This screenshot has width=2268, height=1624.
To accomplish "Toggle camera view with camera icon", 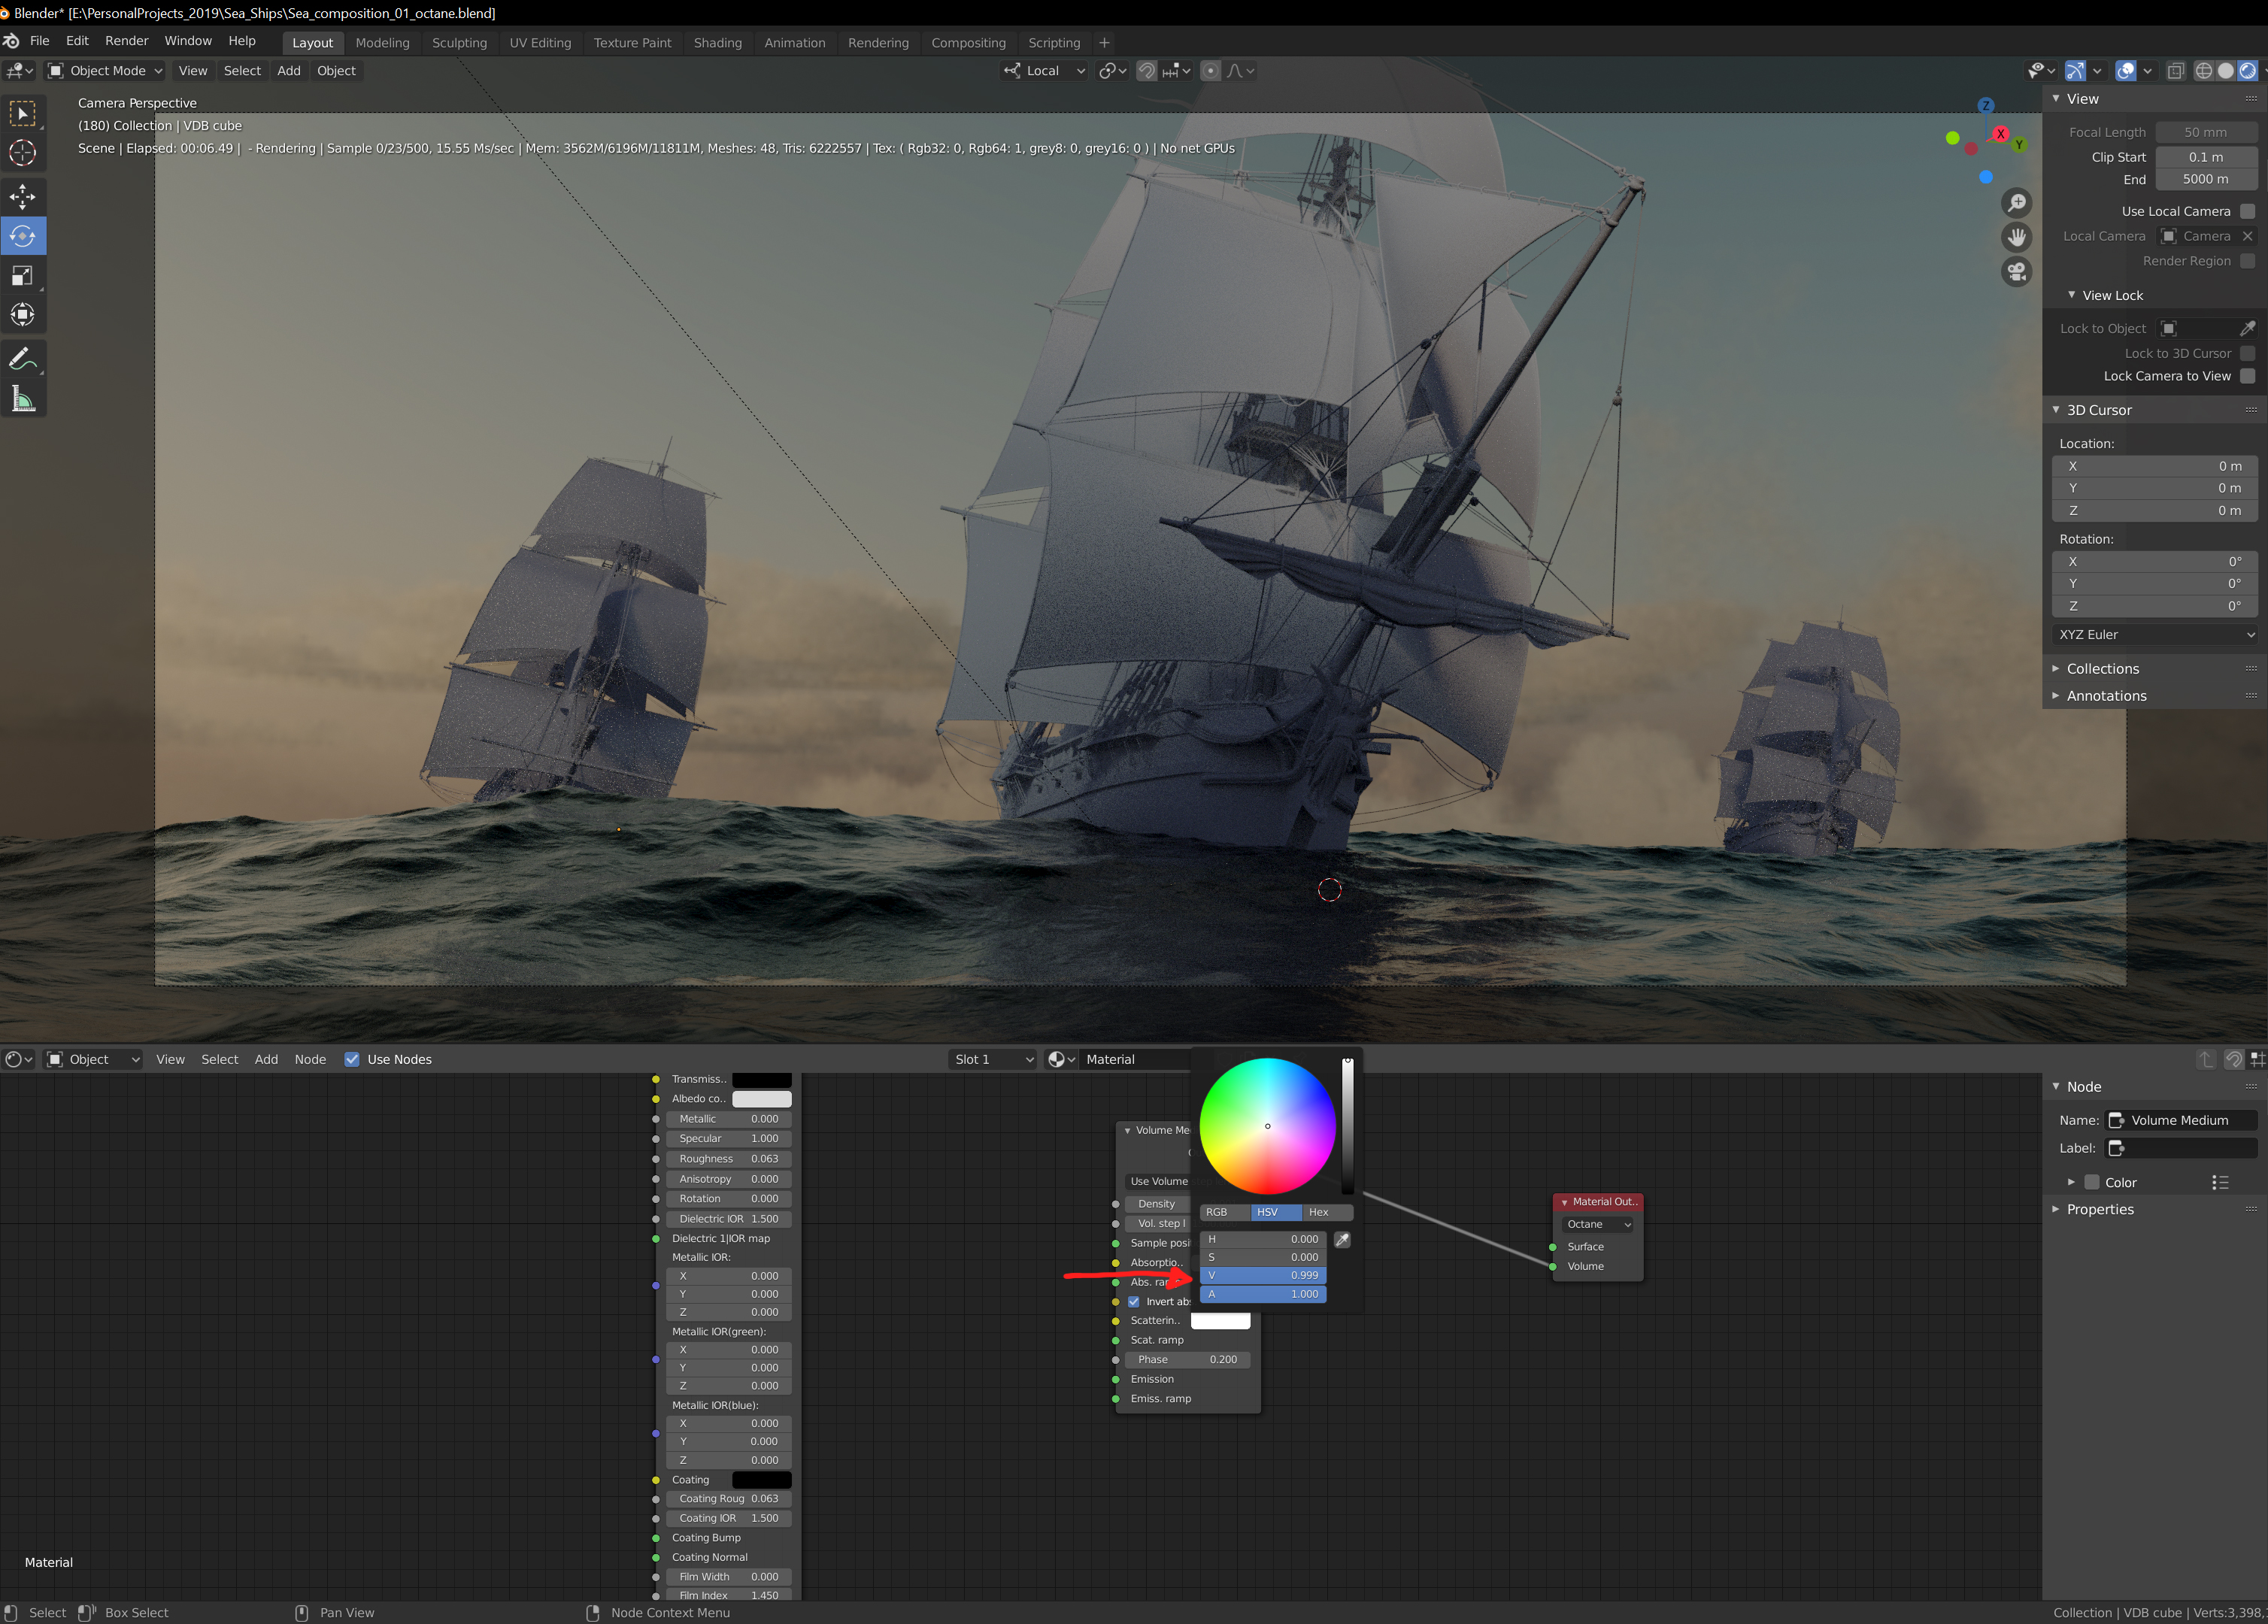I will pyautogui.click(x=2017, y=271).
